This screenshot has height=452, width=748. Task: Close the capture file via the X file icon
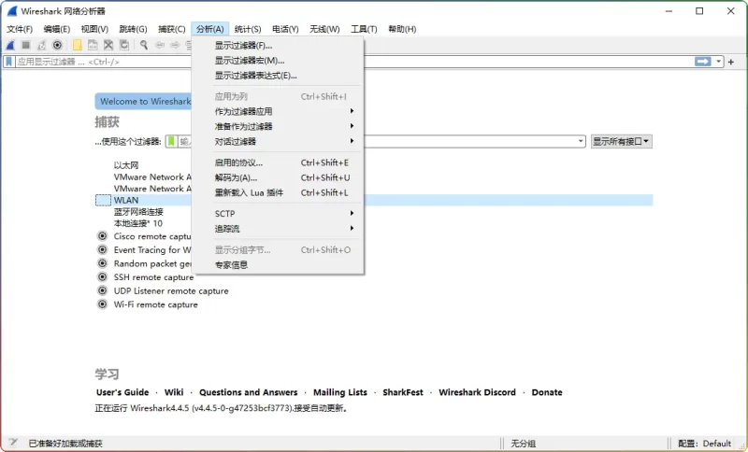click(108, 45)
